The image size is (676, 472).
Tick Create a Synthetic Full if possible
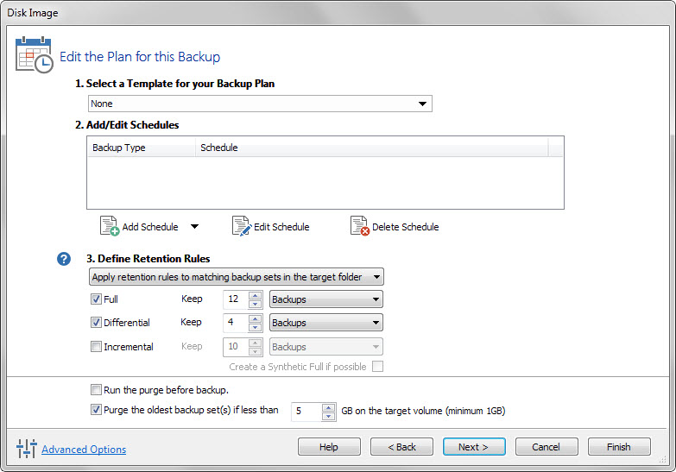pyautogui.click(x=377, y=367)
